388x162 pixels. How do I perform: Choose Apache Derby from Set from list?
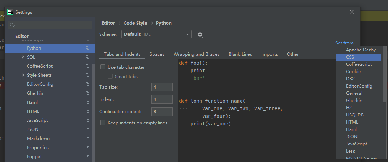359,50
